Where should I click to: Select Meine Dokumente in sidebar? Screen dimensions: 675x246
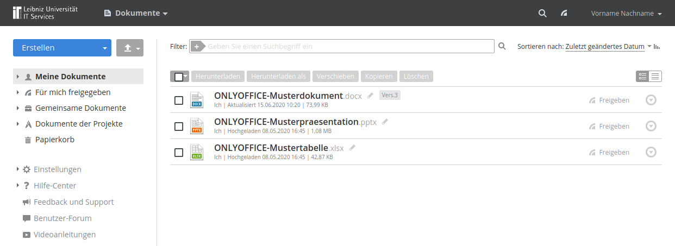point(71,77)
